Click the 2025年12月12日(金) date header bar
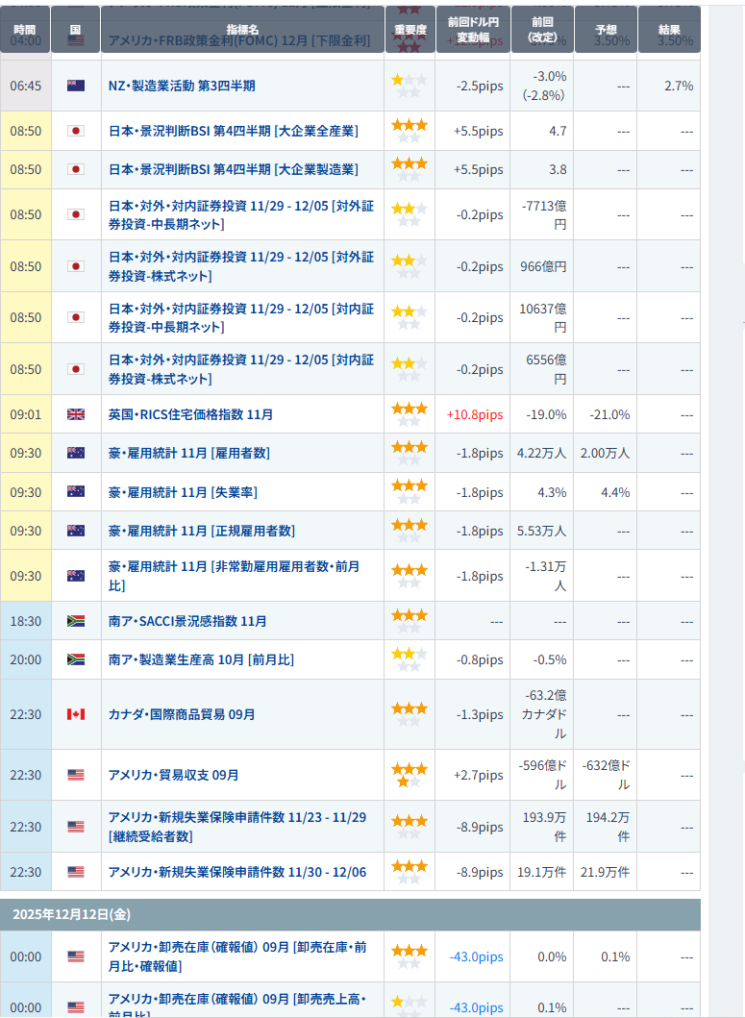 coord(350,914)
